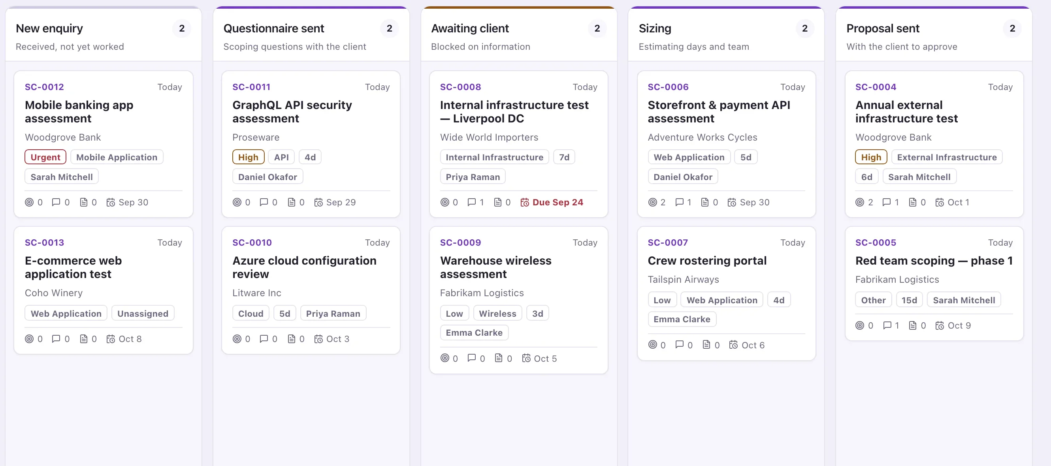Click the Internal Infrastructure tag
The width and height of the screenshot is (1051, 466).
[x=494, y=157]
